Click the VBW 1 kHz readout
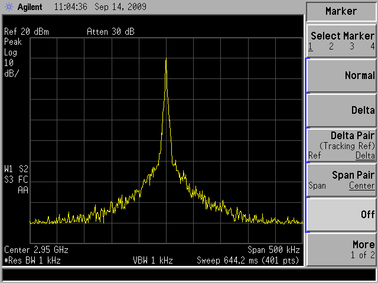This screenshot has width=378, height=283. [153, 261]
